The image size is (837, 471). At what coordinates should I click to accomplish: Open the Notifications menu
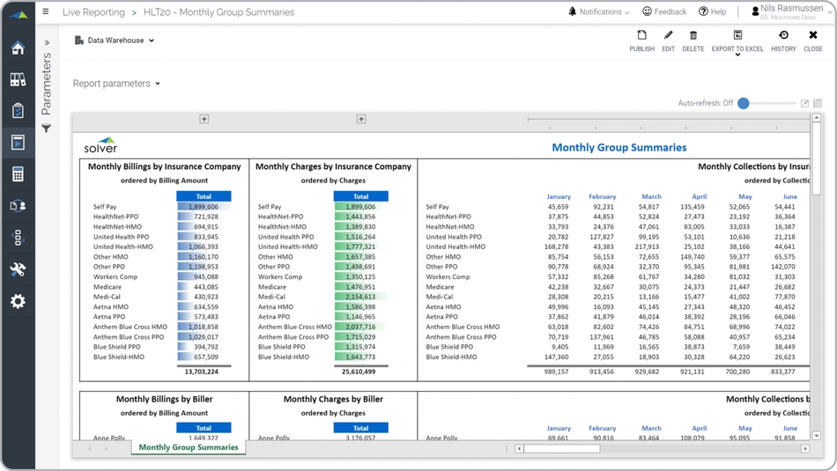click(599, 12)
